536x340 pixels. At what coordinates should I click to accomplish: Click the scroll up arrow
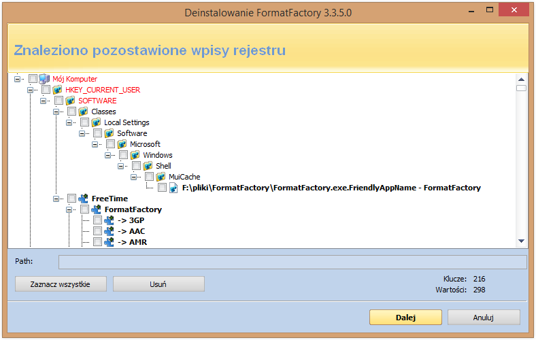pyautogui.click(x=521, y=80)
